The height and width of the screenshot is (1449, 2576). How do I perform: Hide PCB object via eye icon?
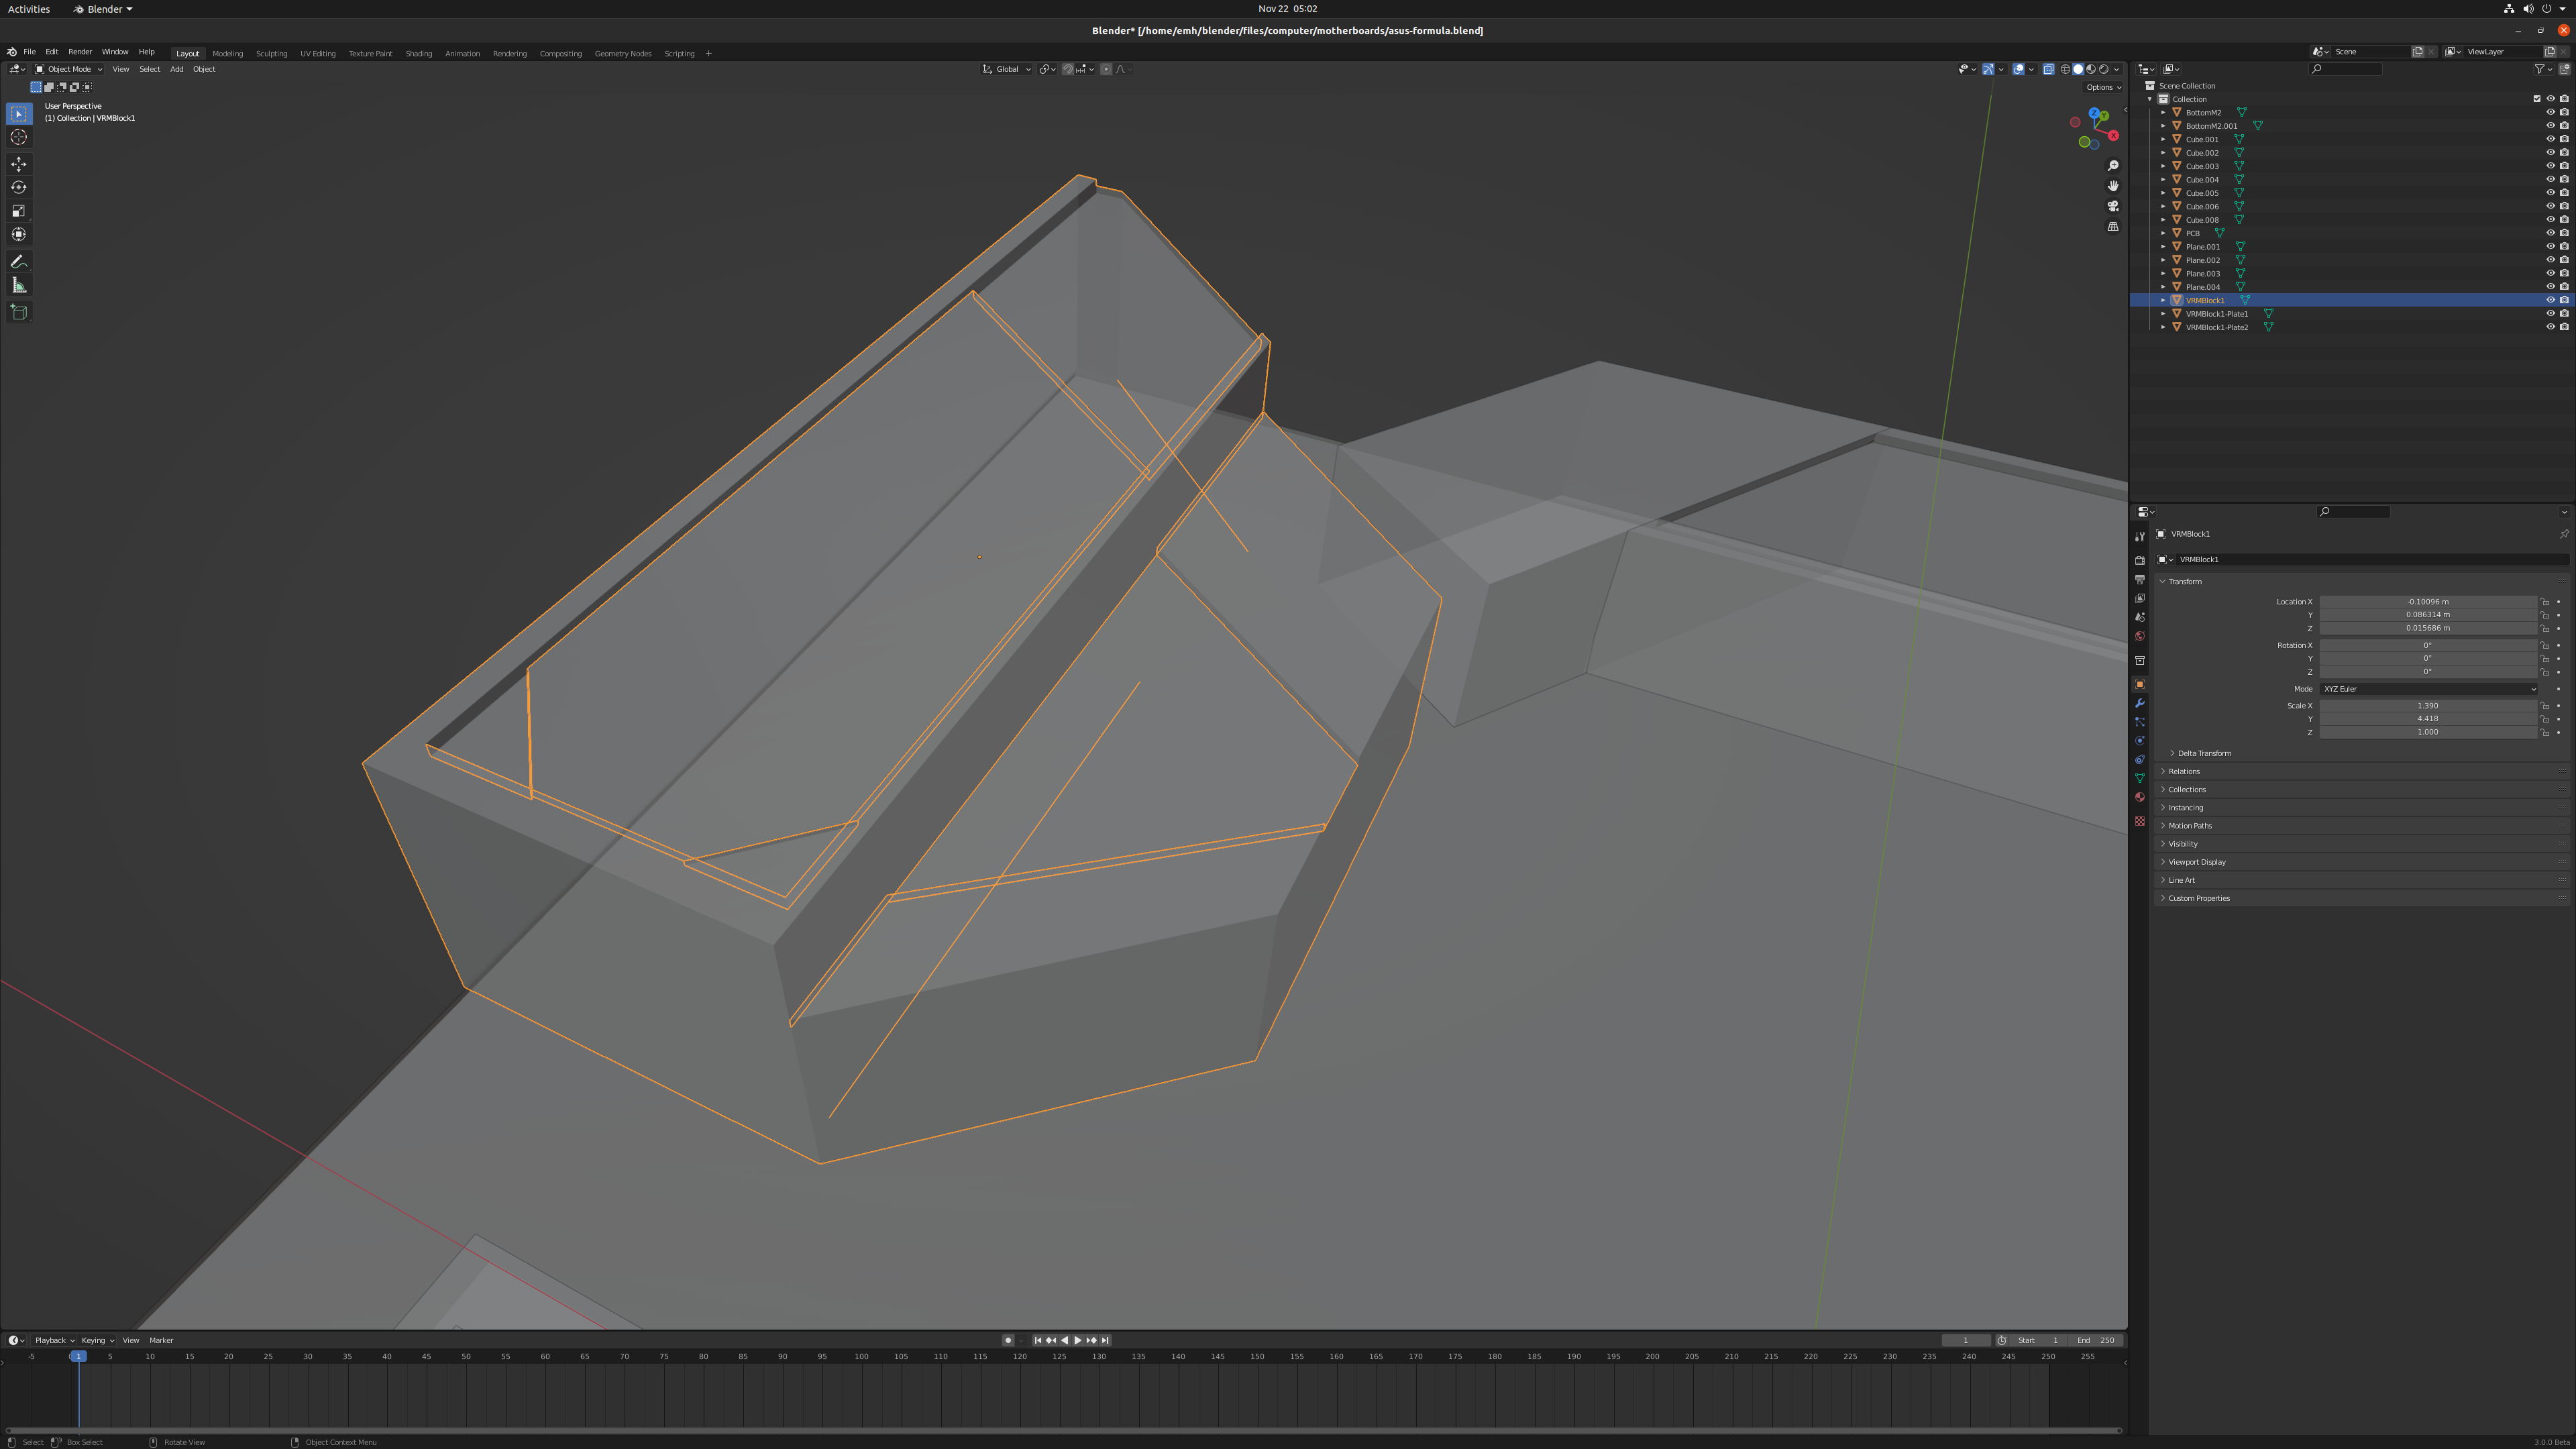[2550, 233]
